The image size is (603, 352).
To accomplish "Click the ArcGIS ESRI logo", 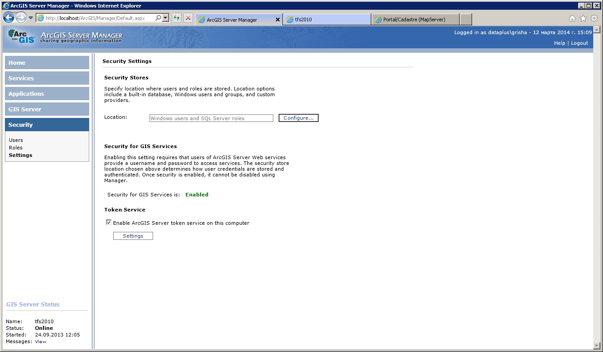I will (21, 36).
